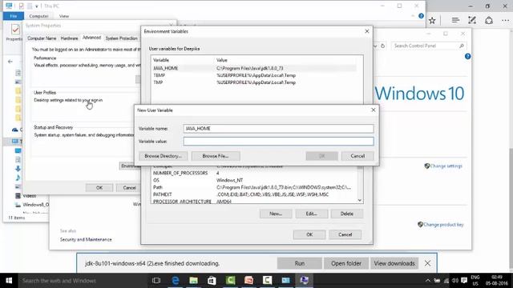
Task: Click the back arrow in File Explorer
Action: 10,62
